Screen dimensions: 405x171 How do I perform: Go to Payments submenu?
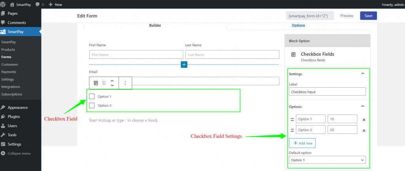tap(9, 72)
